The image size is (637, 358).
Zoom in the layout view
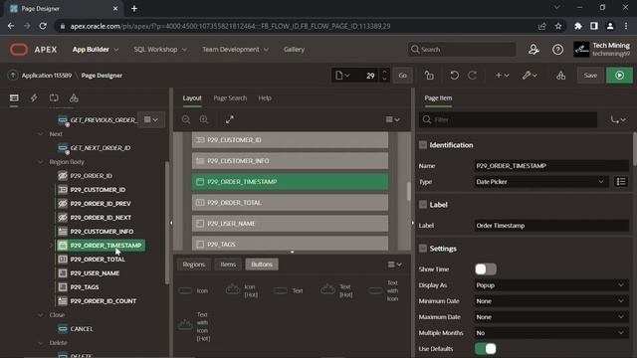tap(204, 119)
